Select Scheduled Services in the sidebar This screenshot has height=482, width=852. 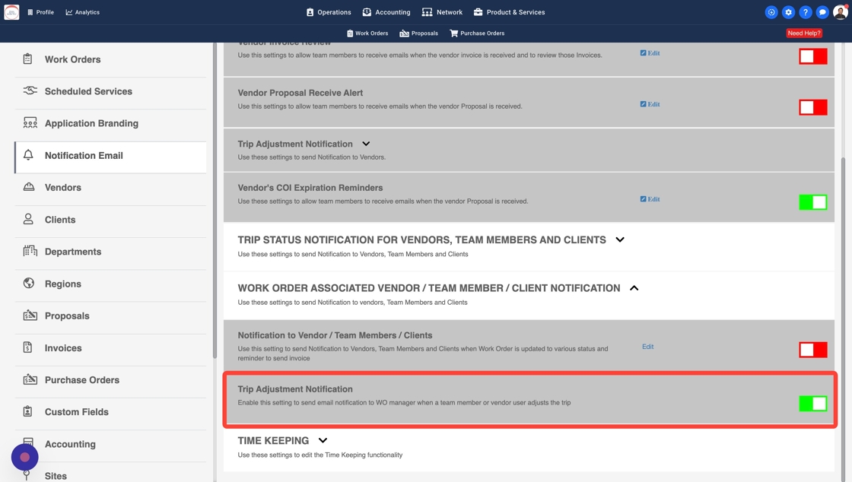[111, 91]
